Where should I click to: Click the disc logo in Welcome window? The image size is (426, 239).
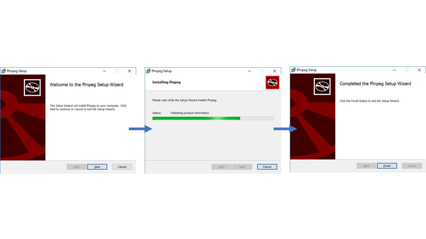coord(32,88)
